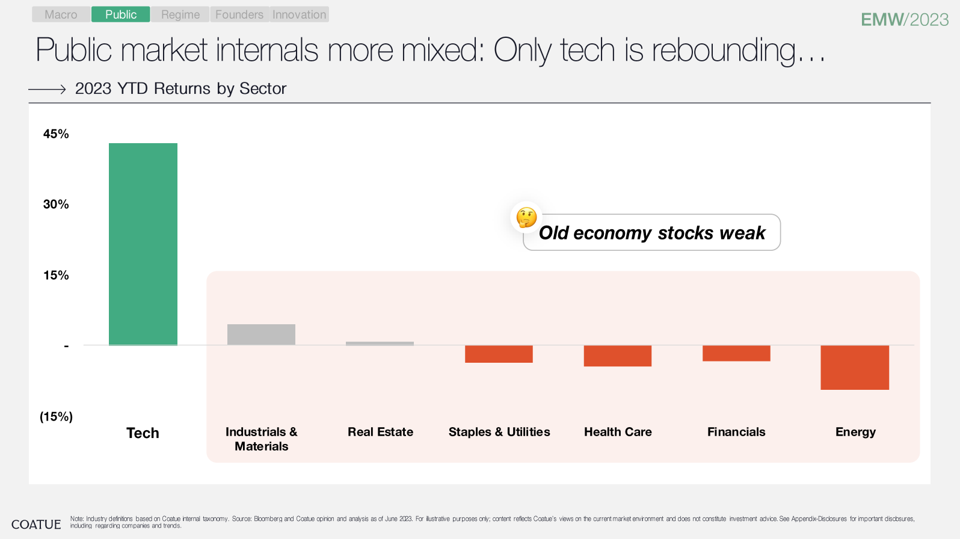Click the red Health Care bar
Viewport: 960px width, 539px height.
[618, 356]
